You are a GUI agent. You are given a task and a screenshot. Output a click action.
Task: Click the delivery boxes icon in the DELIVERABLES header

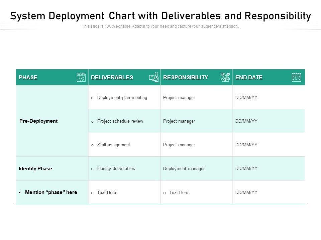(154, 77)
